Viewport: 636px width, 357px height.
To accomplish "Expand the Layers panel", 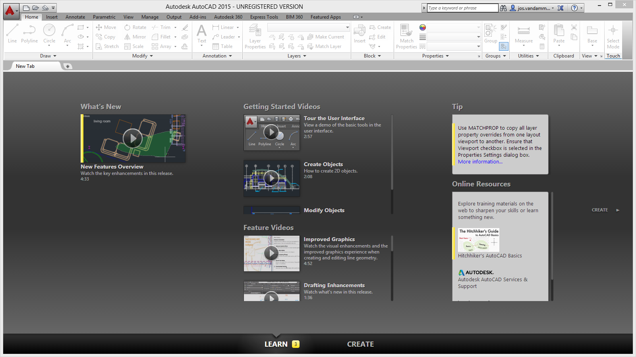I will point(297,56).
